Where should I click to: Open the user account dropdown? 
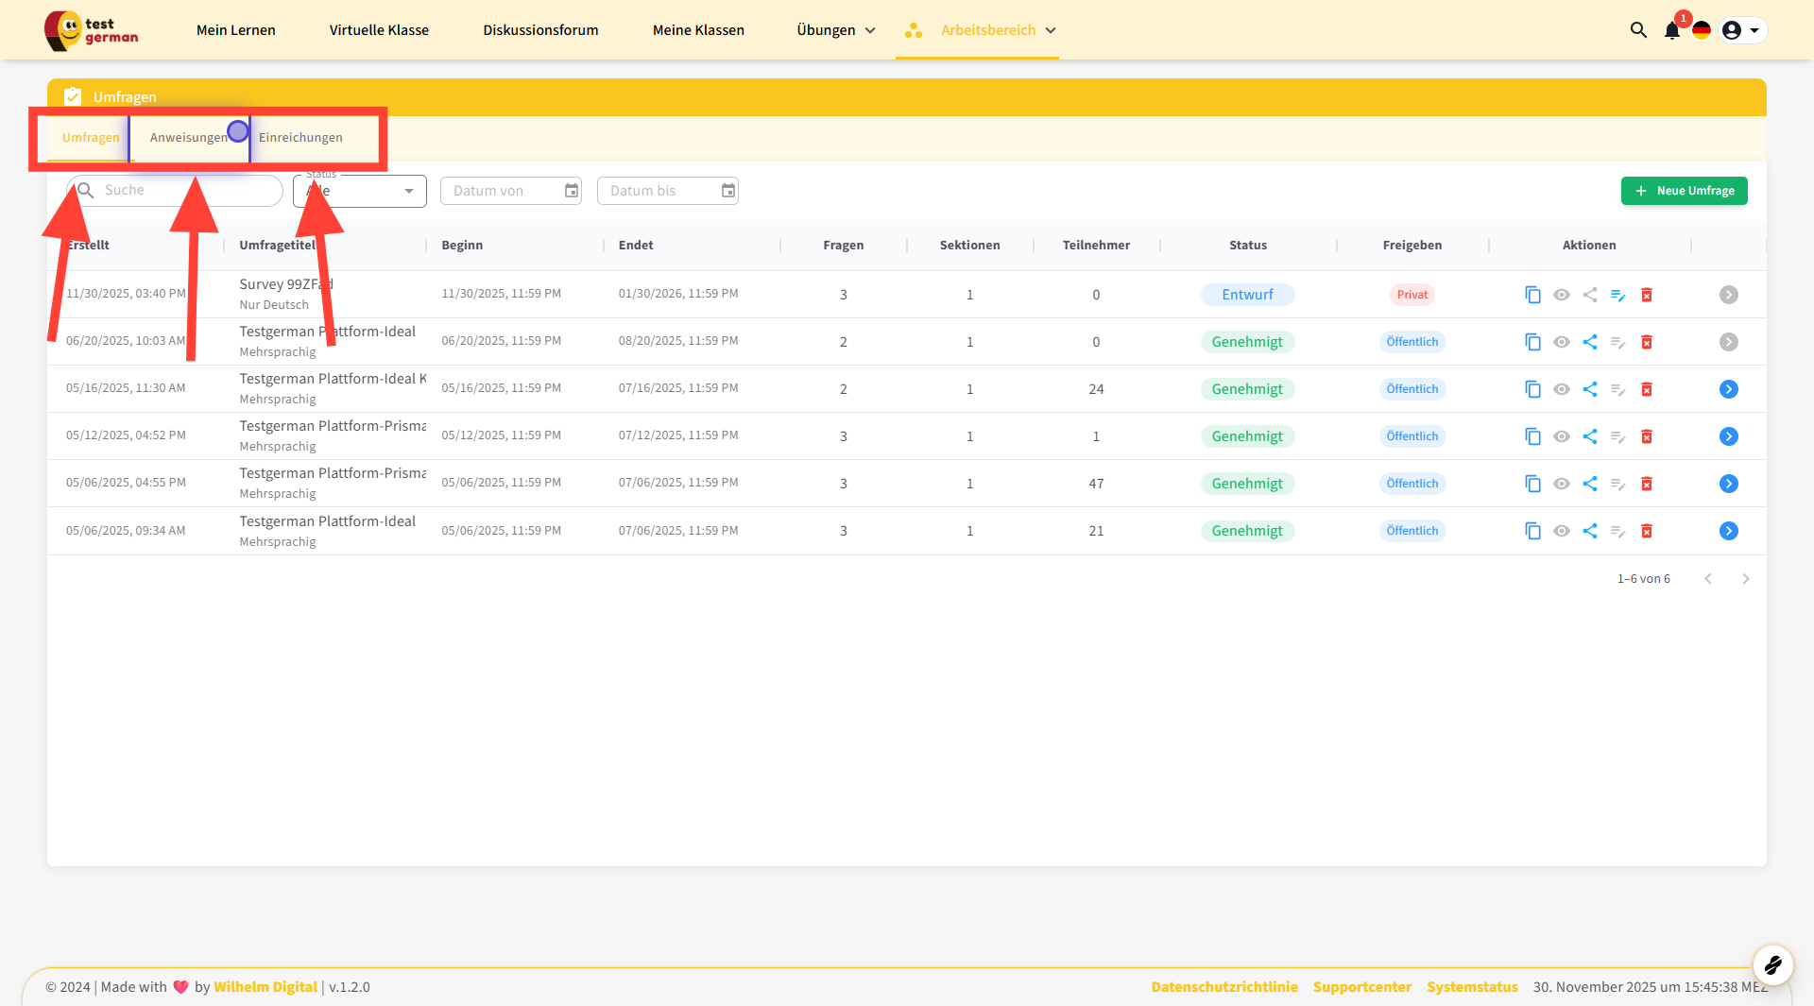[1741, 30]
